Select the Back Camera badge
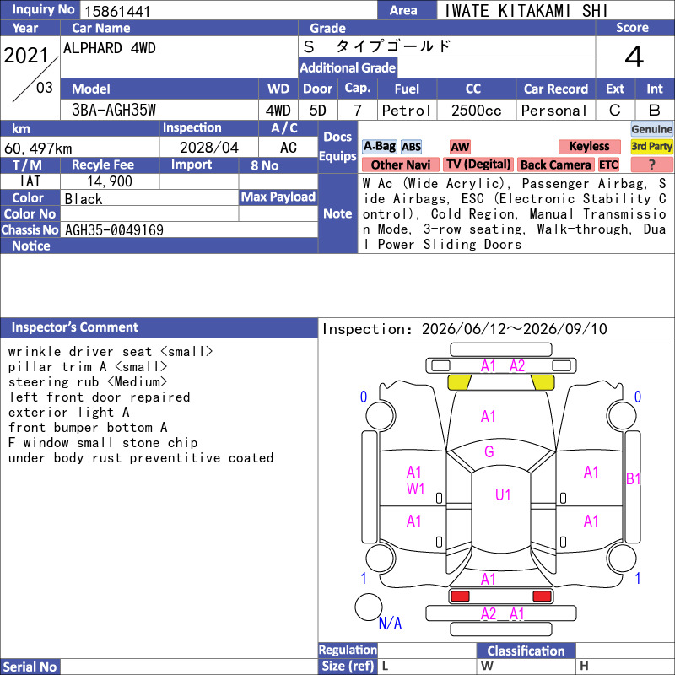 [x=555, y=165]
